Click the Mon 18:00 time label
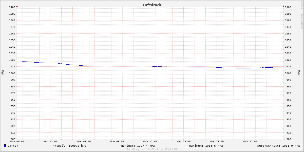 coord(217,142)
